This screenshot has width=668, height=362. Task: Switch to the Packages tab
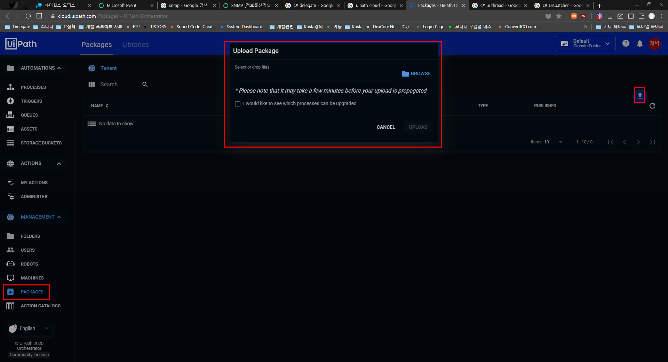click(x=97, y=45)
